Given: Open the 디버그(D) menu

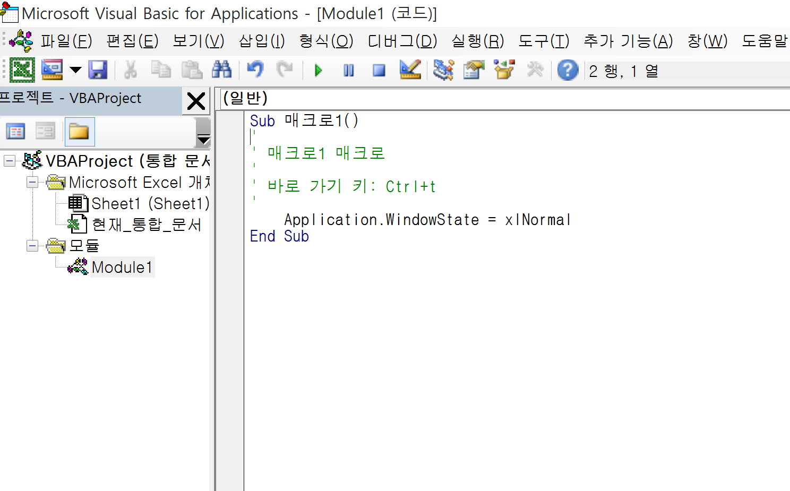Looking at the screenshot, I should (402, 41).
